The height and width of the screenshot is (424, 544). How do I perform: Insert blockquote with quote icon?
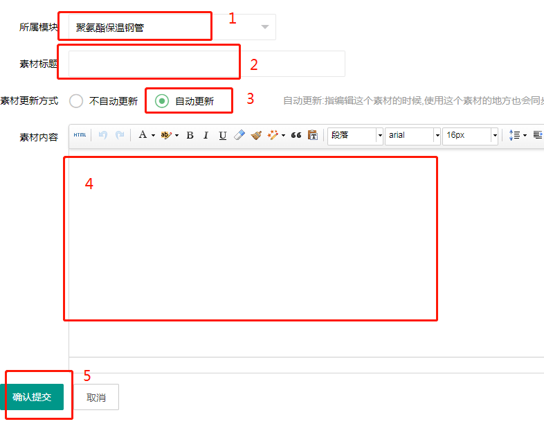pyautogui.click(x=296, y=135)
